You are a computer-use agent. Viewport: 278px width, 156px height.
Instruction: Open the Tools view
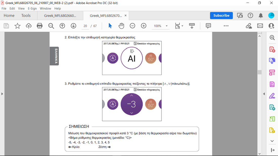[26, 15]
